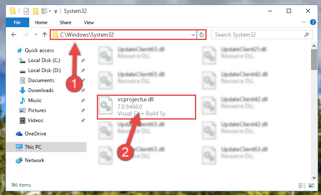Open the recent locations dropdown arrow

[36, 34]
